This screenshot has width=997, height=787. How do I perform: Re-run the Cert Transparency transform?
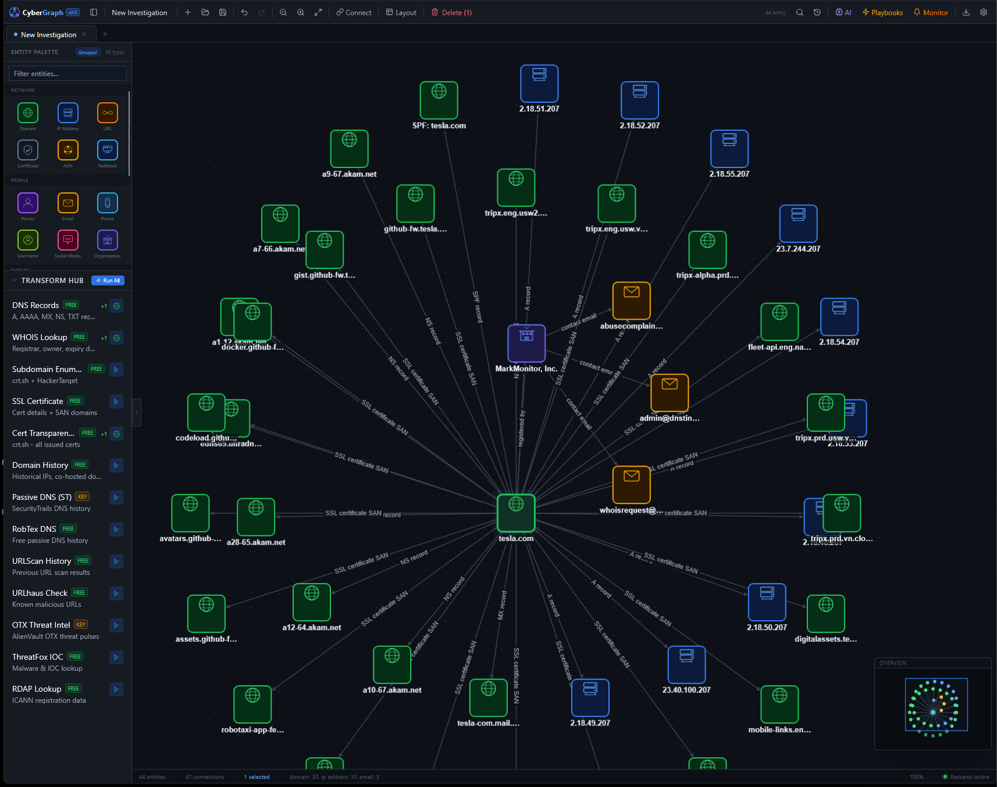[117, 434]
